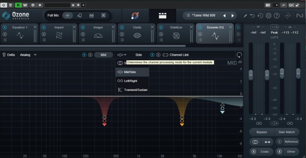Image resolution: width=306 pixels, height=158 pixels.
Task: Toggle the Mid channel power button
Action: 84,55
